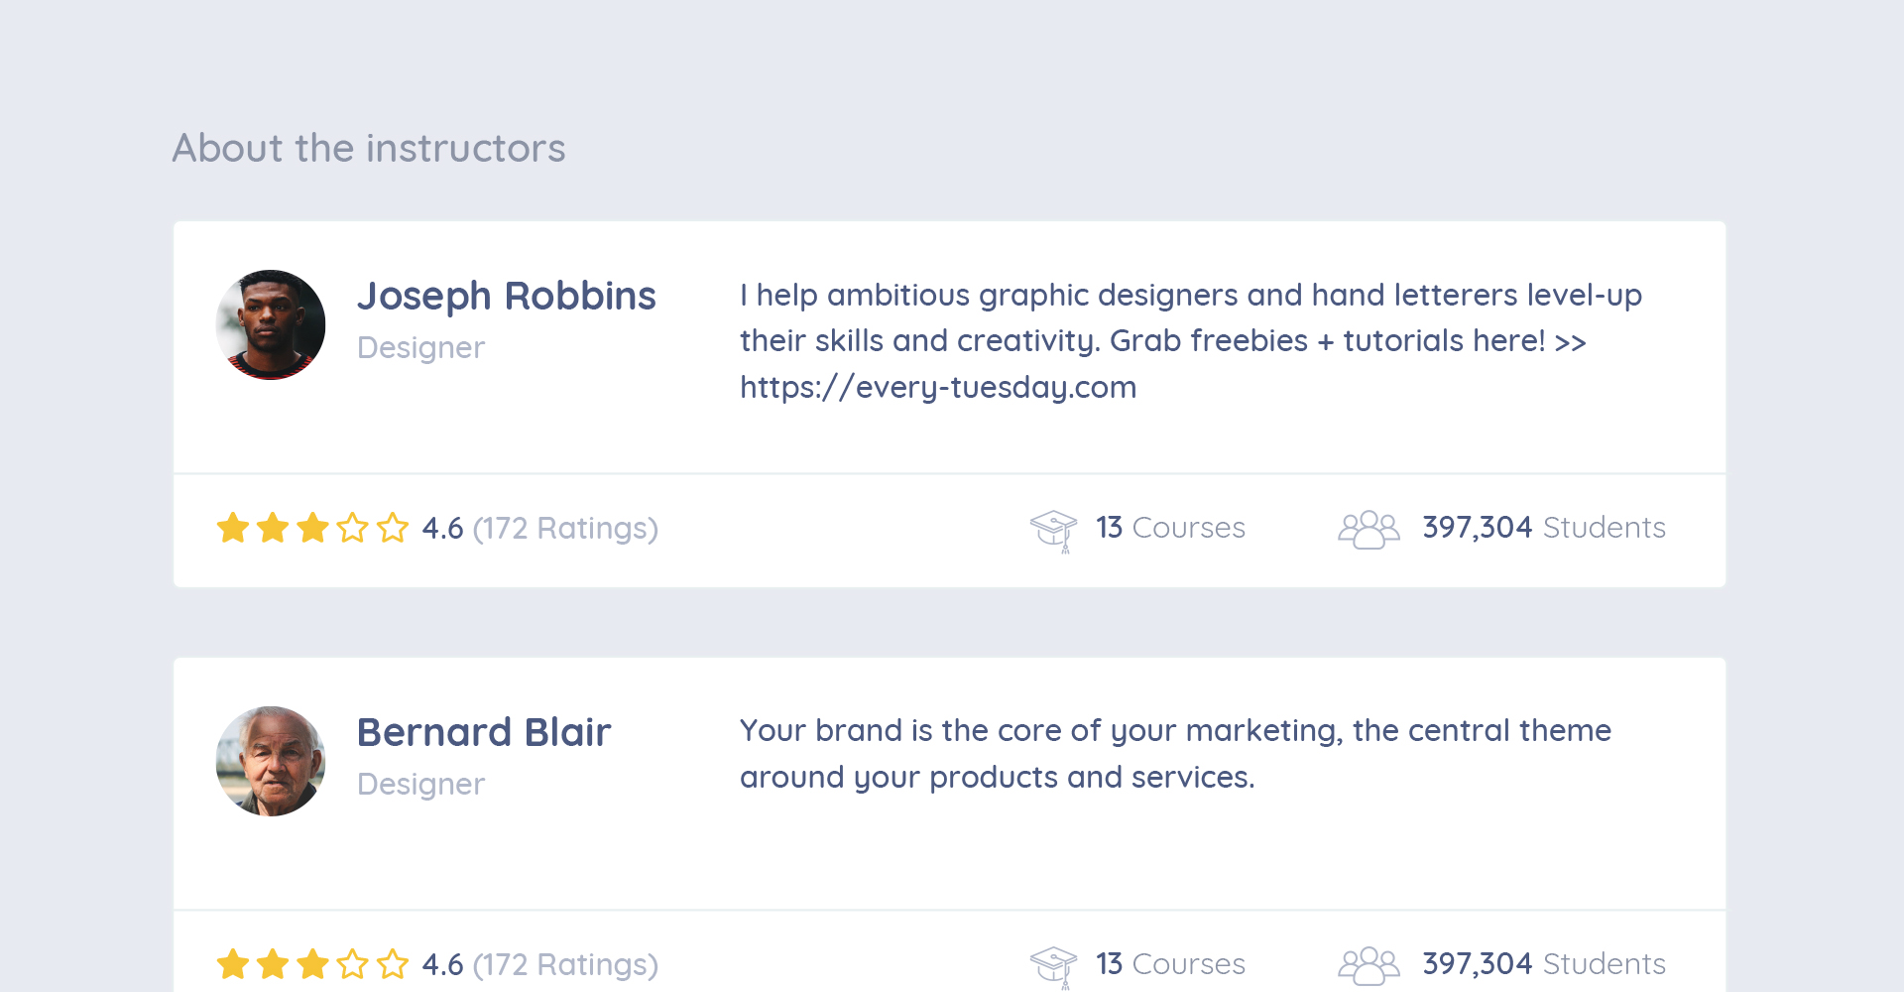Screen dimensions: 1904x992
Task: Click the first star in Joseph Robbins rating
Action: click(x=233, y=528)
